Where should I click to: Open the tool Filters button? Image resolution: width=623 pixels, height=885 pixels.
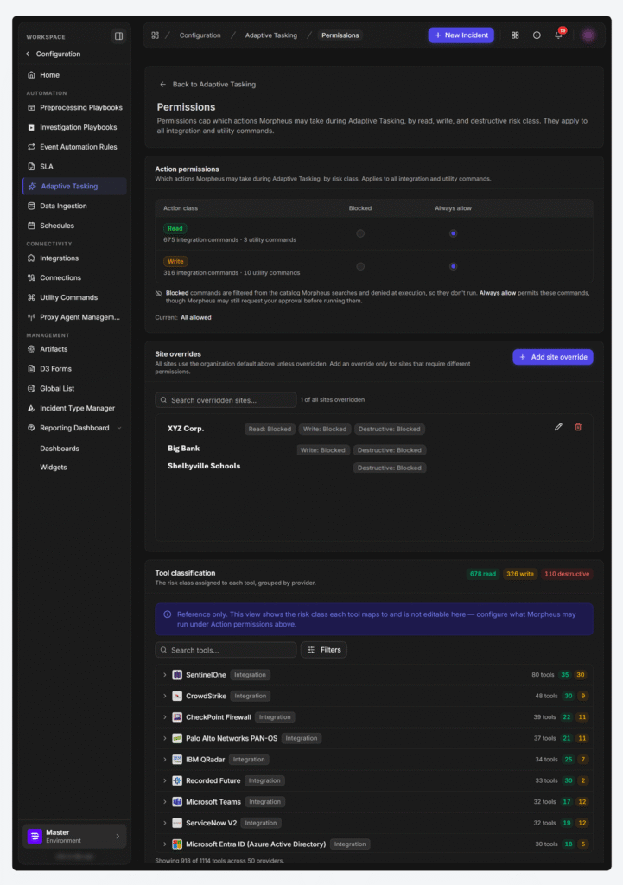click(x=324, y=650)
